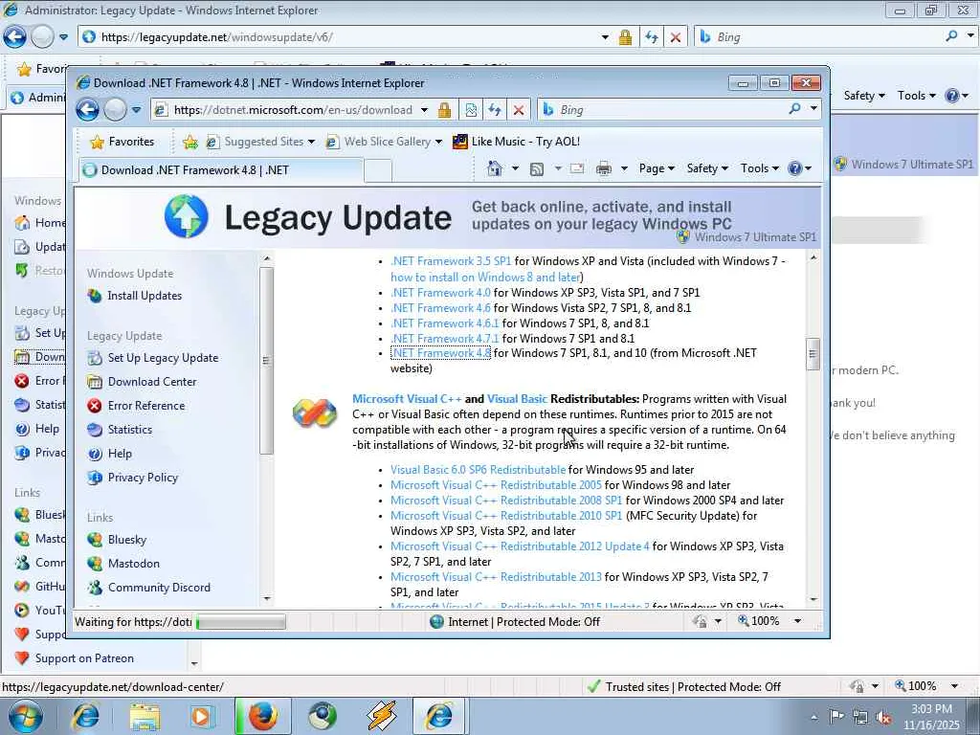980x735 pixels.
Task: Expand the Web Slice Gallery dropdown
Action: click(x=438, y=142)
